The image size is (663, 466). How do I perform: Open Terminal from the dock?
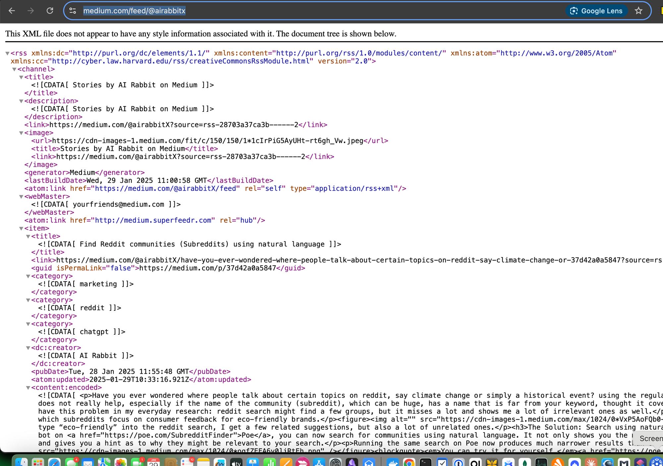(425, 462)
